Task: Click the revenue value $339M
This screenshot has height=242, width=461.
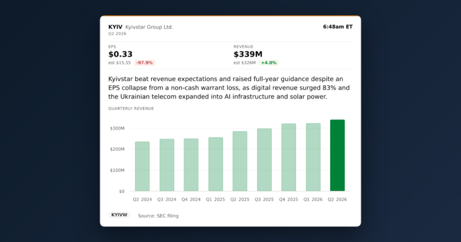Action: point(248,54)
